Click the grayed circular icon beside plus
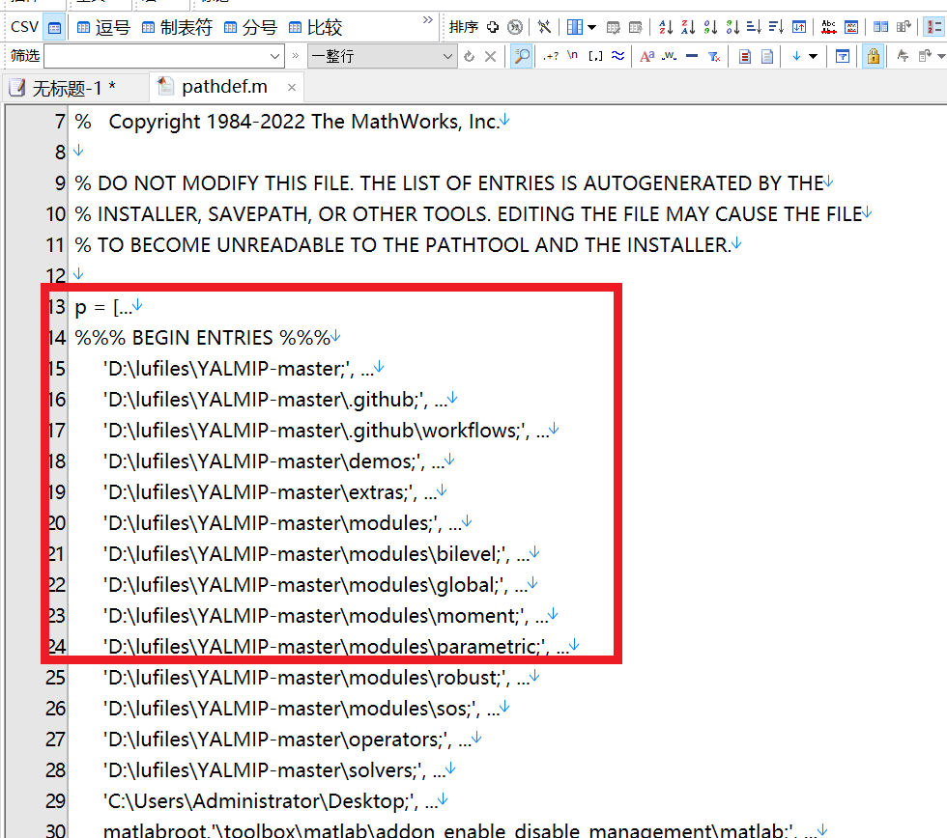947x838 pixels. tap(514, 27)
